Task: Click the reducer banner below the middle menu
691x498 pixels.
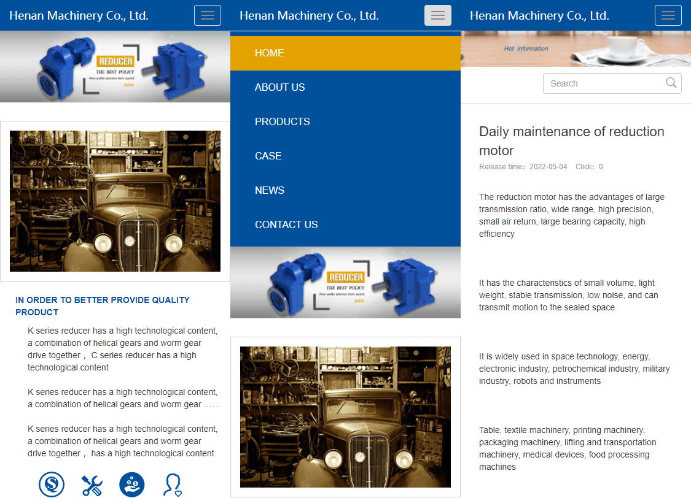Action: point(345,283)
